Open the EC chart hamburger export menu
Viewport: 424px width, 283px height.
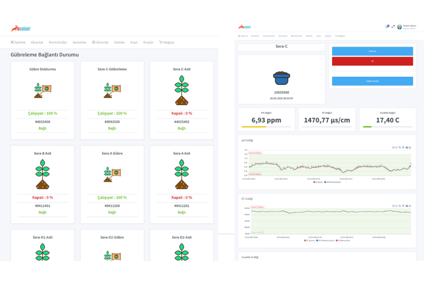tap(410, 206)
